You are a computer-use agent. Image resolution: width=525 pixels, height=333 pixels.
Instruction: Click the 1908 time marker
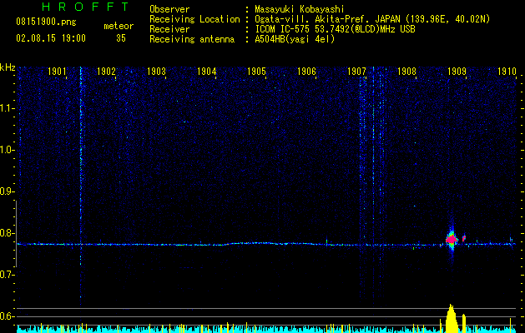[406, 72]
